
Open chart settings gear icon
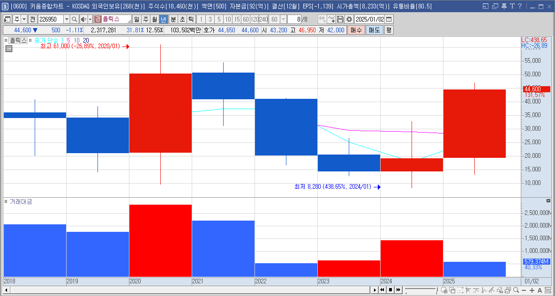(349, 19)
